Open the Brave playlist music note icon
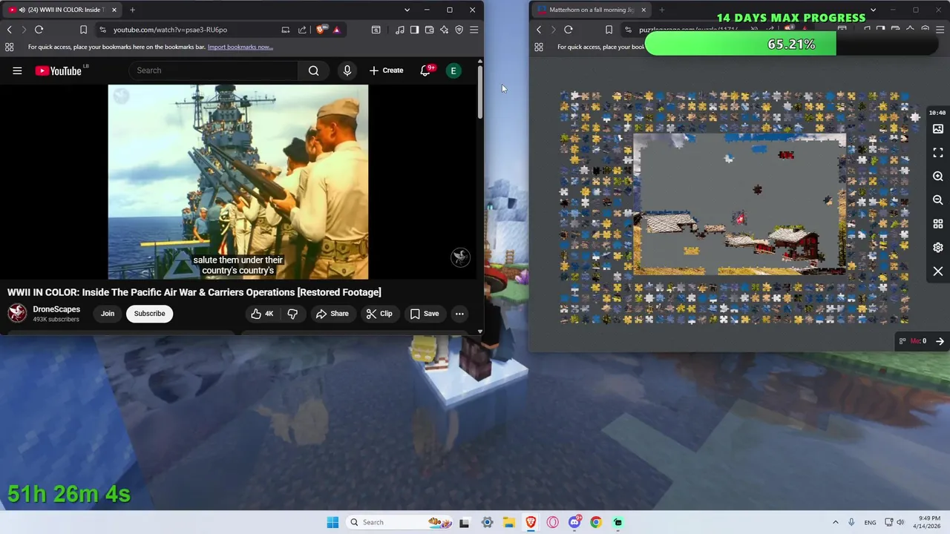 coord(400,30)
